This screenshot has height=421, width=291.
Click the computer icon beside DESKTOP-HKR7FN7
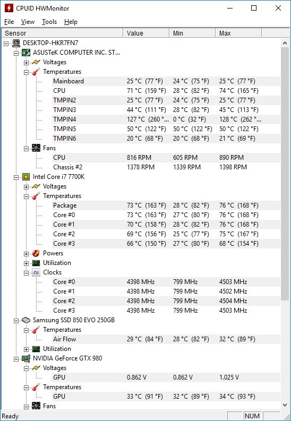click(16, 43)
